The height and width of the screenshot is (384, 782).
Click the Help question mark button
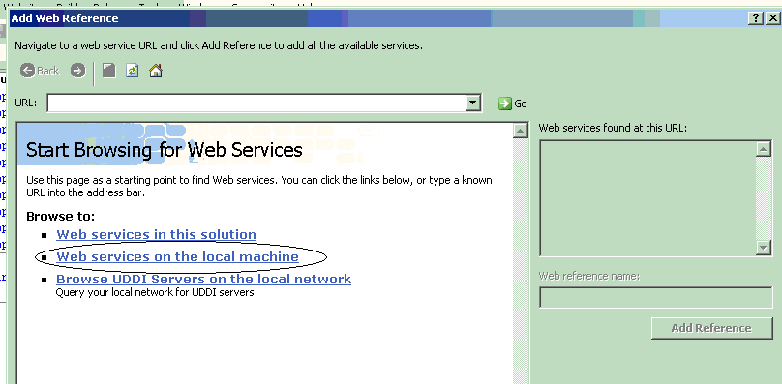(756, 18)
